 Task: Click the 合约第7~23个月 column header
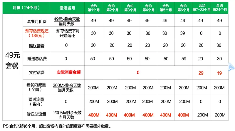[202, 8]
